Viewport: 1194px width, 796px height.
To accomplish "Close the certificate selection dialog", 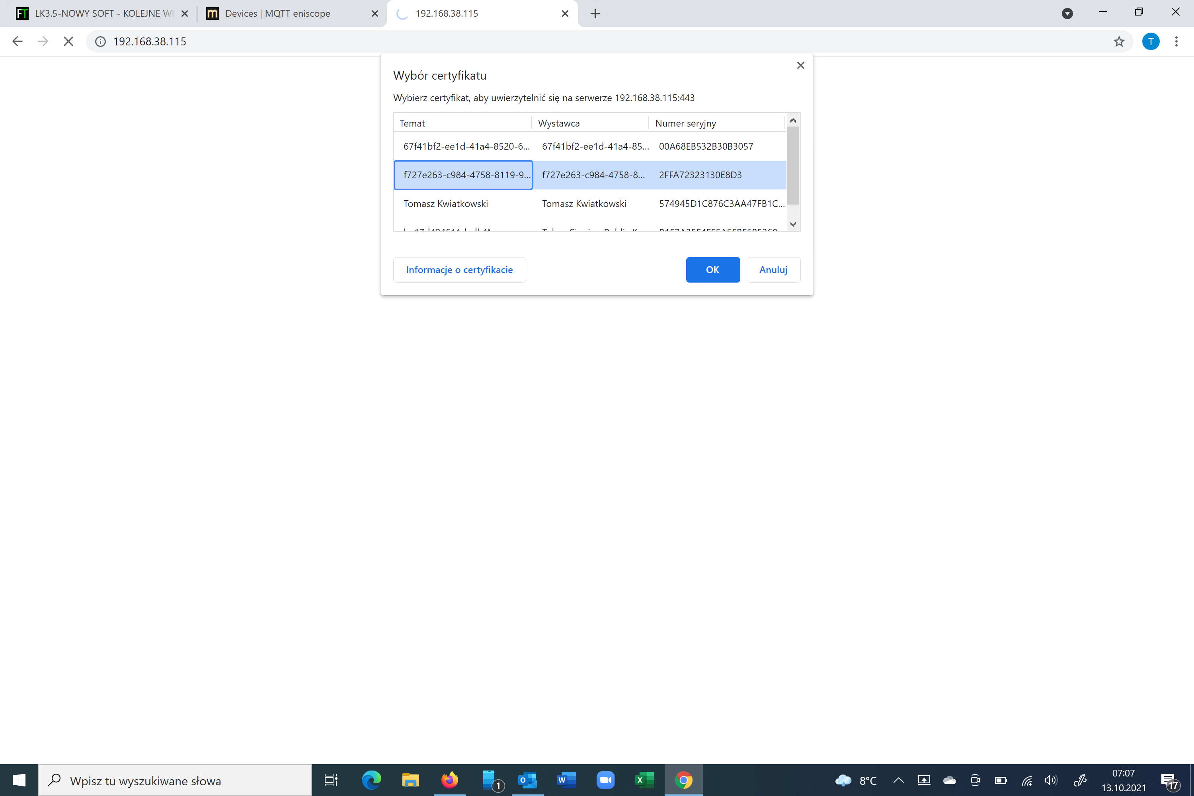I will click(800, 65).
